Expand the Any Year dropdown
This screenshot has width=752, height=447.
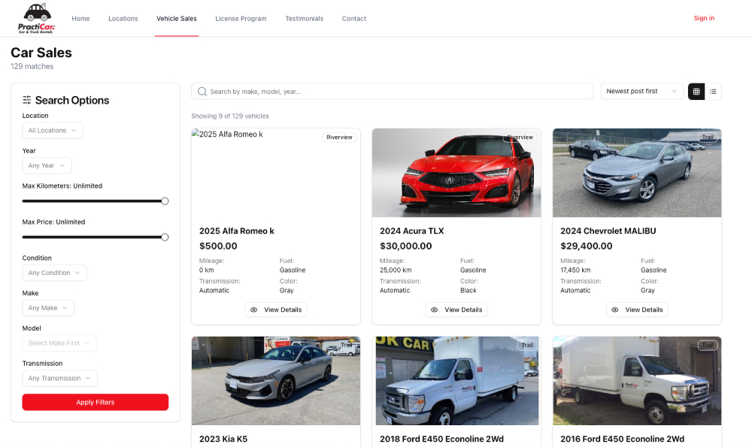(47, 166)
